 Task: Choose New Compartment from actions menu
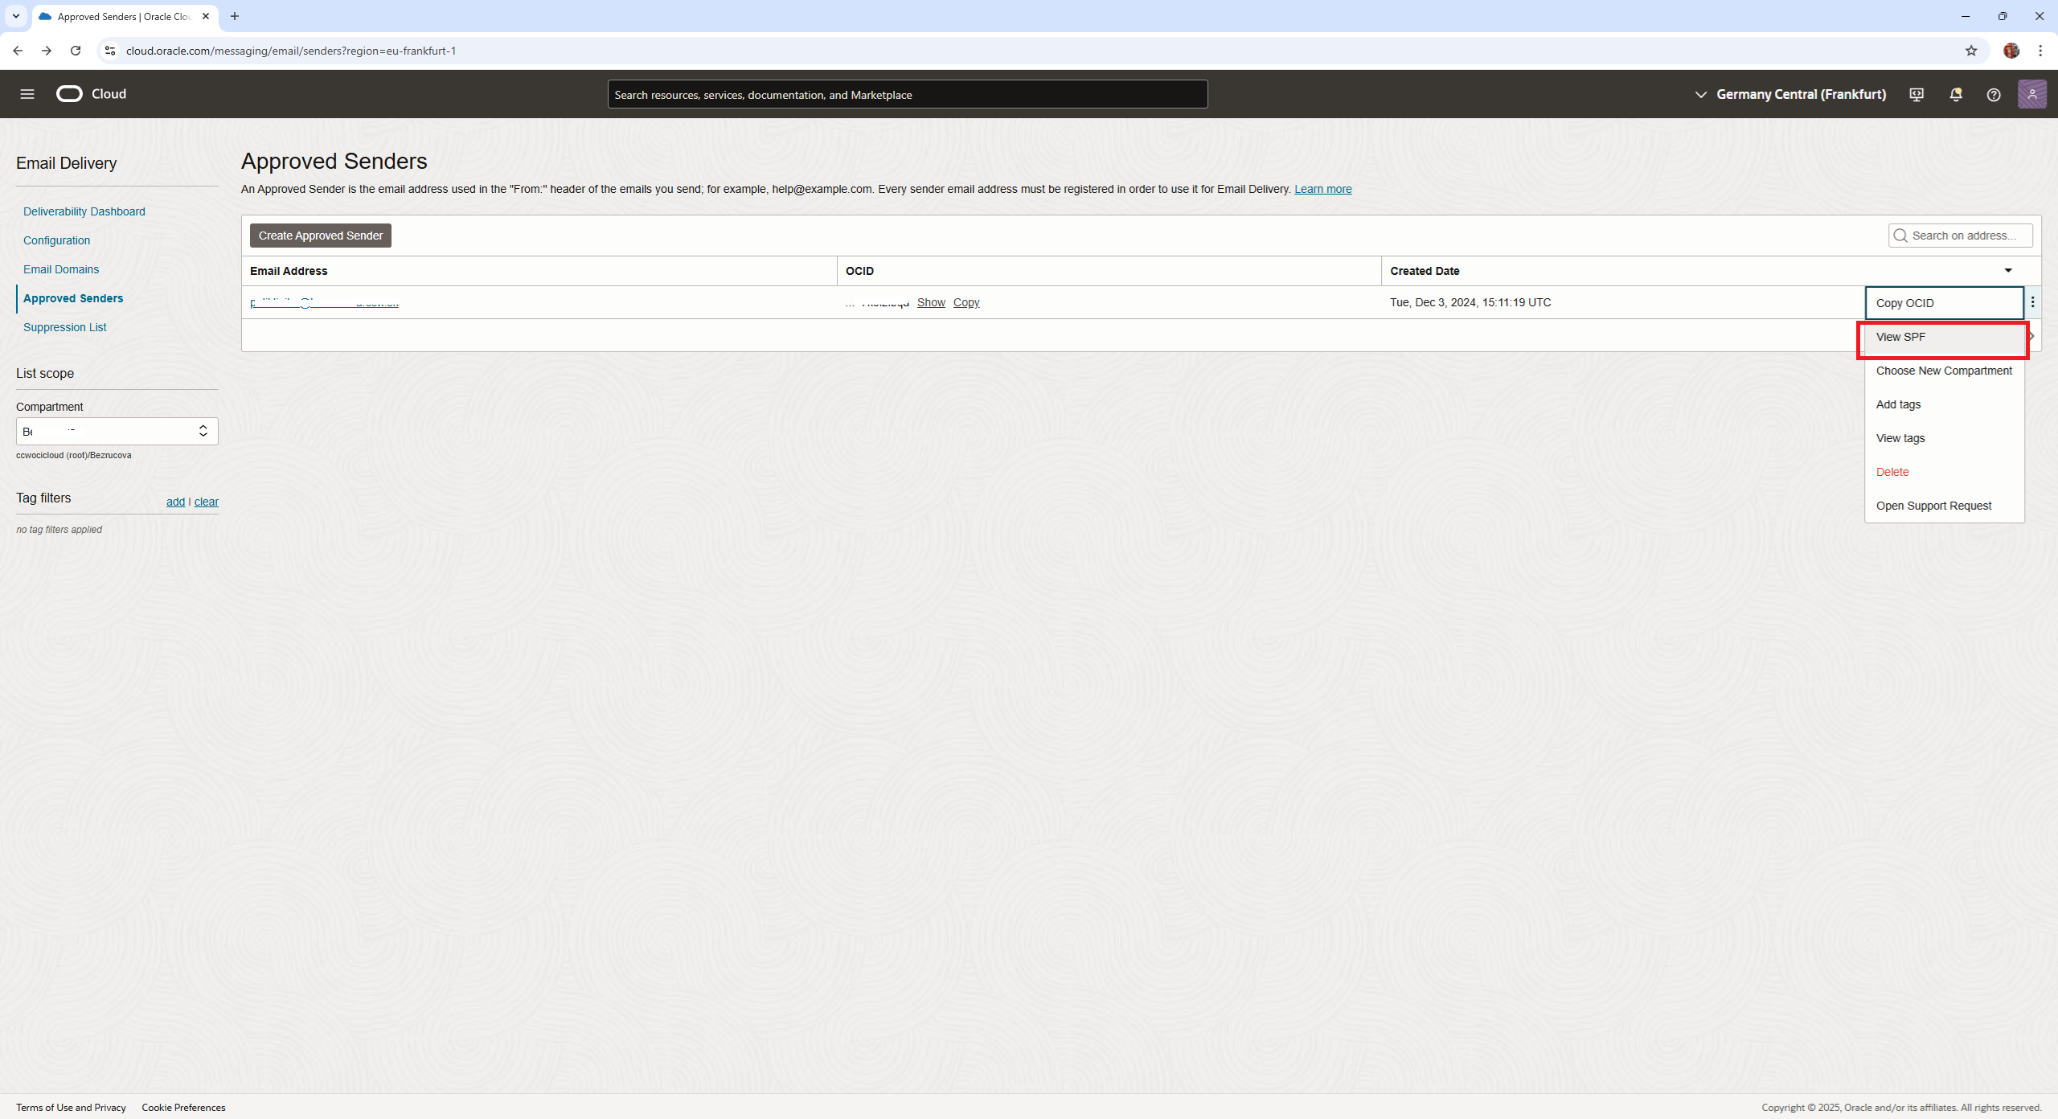pyautogui.click(x=1944, y=371)
